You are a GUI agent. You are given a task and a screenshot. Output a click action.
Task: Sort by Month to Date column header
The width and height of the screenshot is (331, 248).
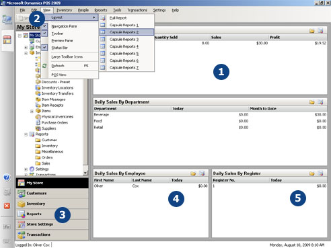pos(288,109)
